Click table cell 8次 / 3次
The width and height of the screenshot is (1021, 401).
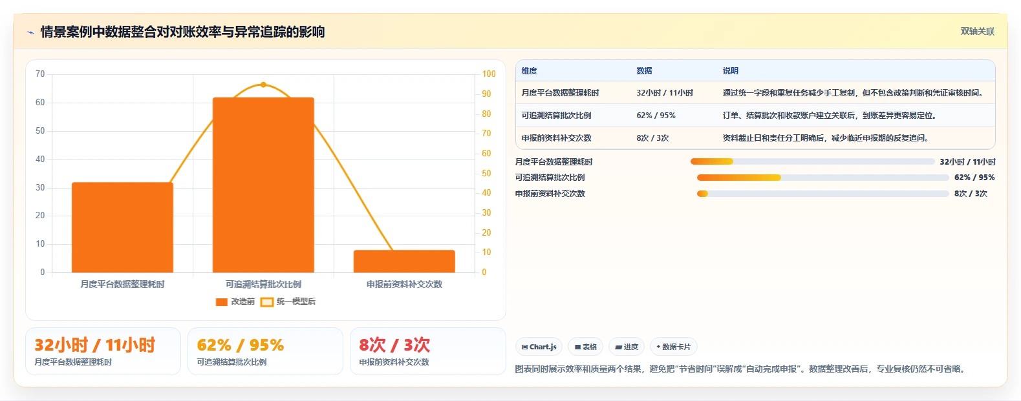click(x=652, y=138)
